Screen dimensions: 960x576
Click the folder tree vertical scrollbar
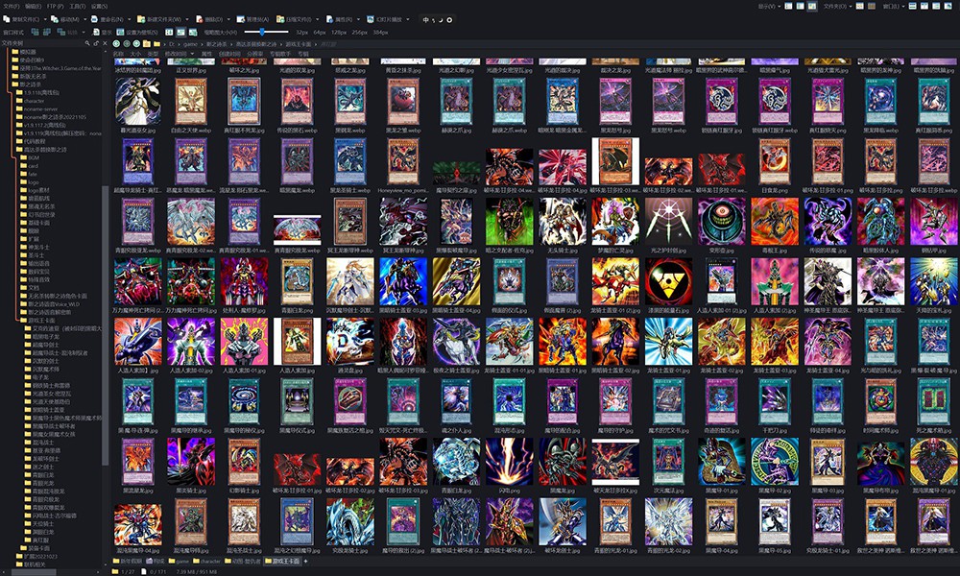106,324
